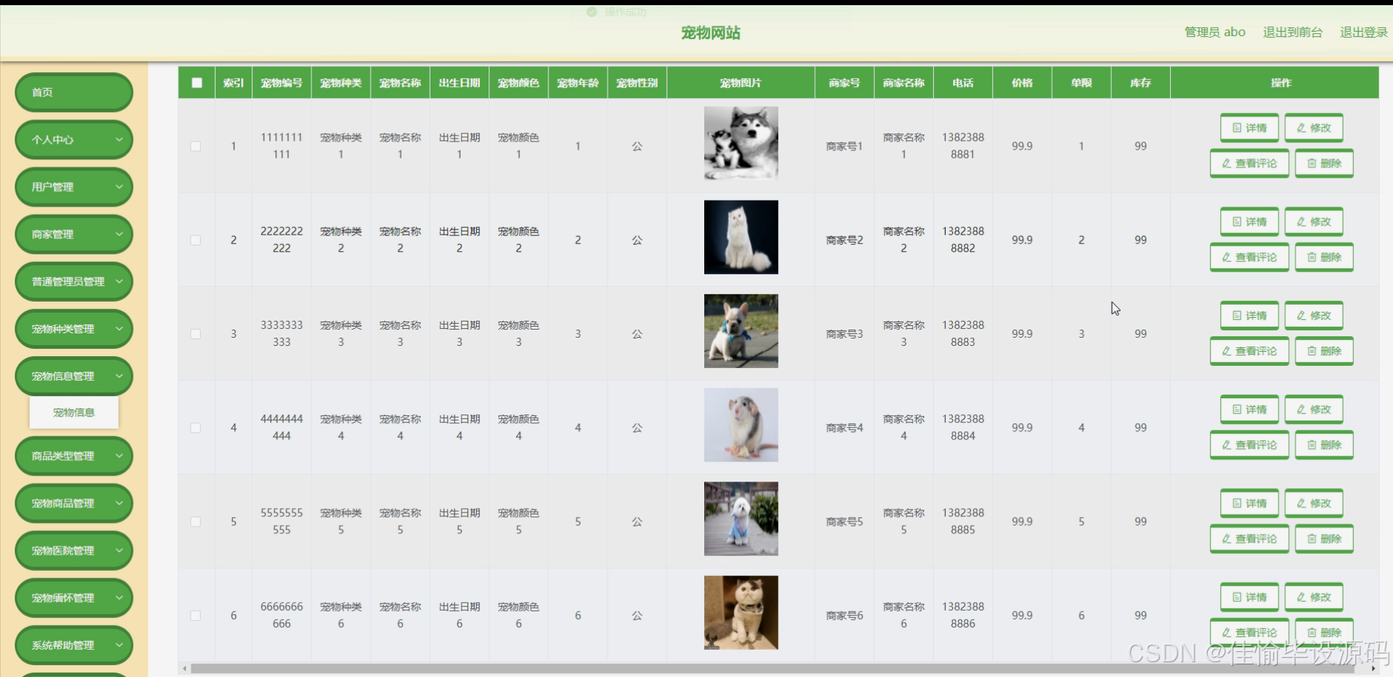View comments for pet row 5
1393x677 pixels.
click(x=1249, y=538)
